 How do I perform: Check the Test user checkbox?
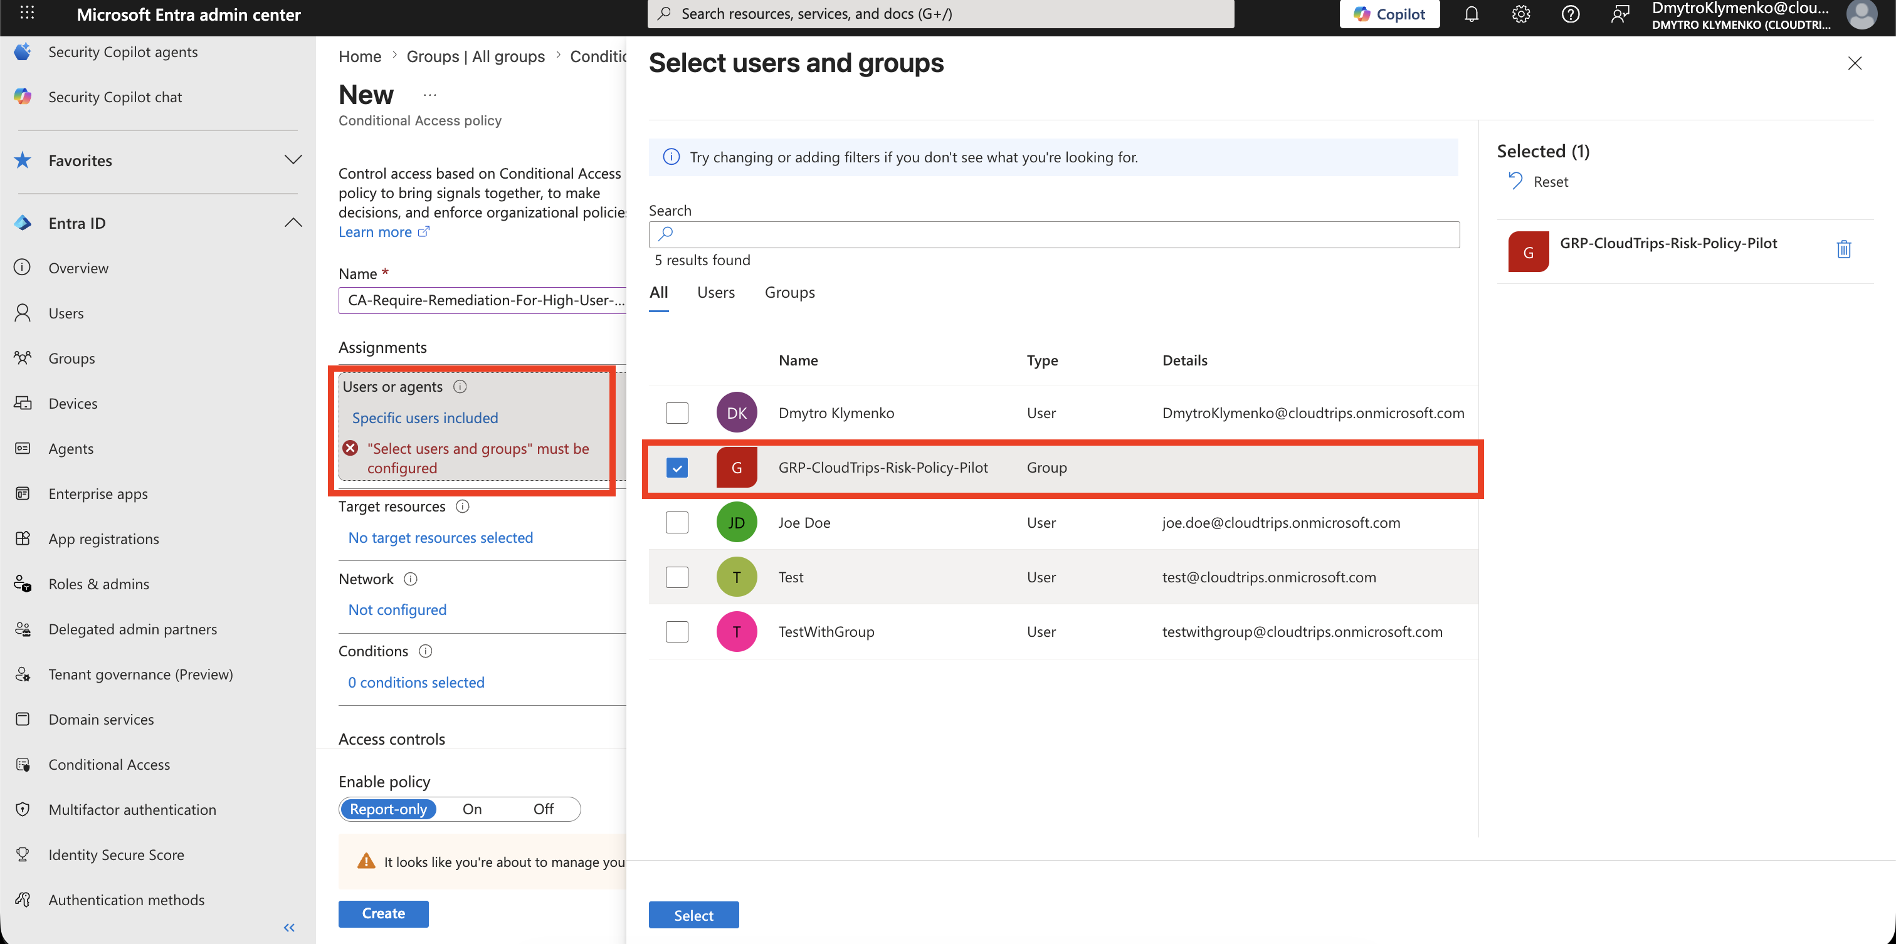click(x=677, y=577)
